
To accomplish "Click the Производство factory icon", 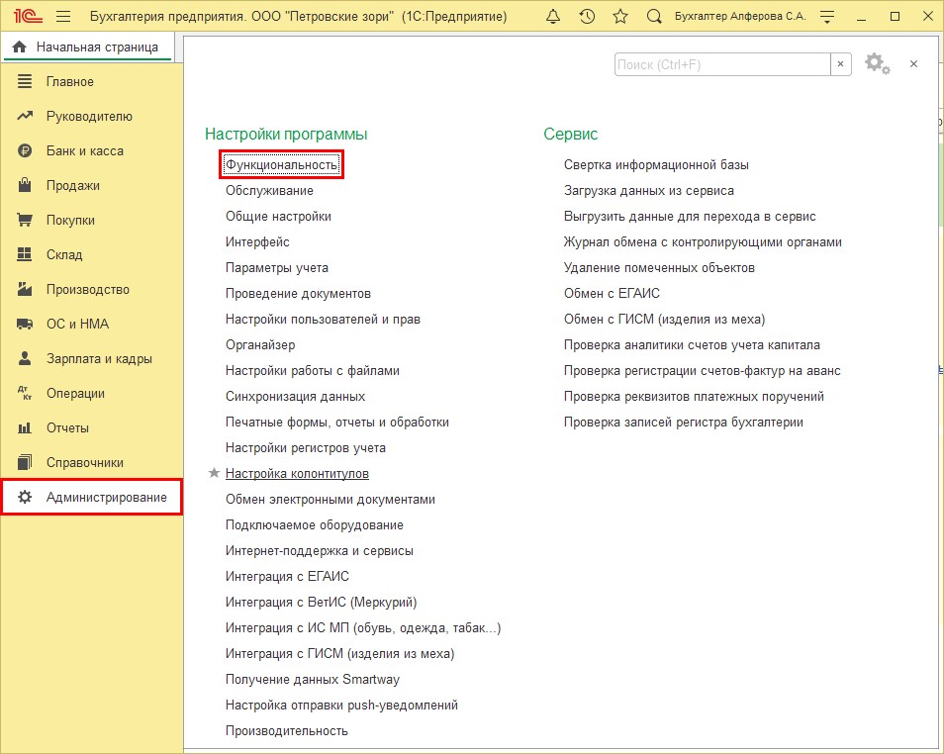I will [25, 289].
